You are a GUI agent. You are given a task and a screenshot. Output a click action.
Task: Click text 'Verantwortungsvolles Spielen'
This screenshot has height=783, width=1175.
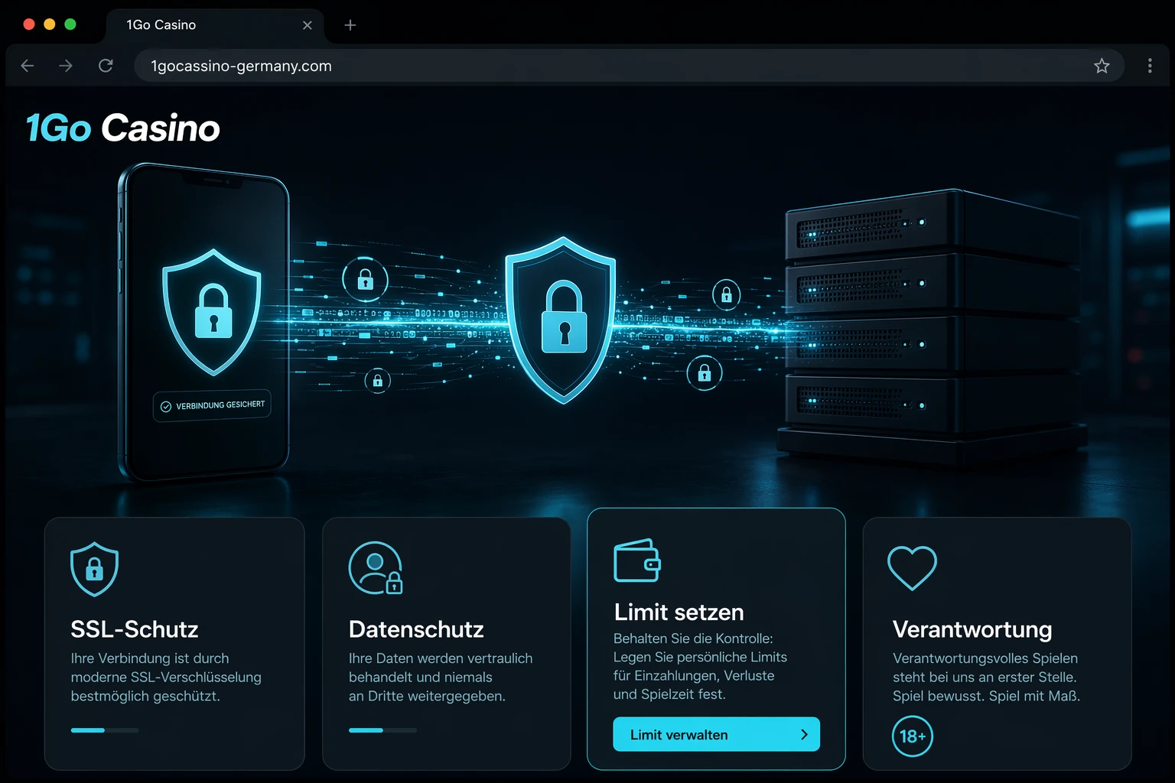(x=985, y=658)
